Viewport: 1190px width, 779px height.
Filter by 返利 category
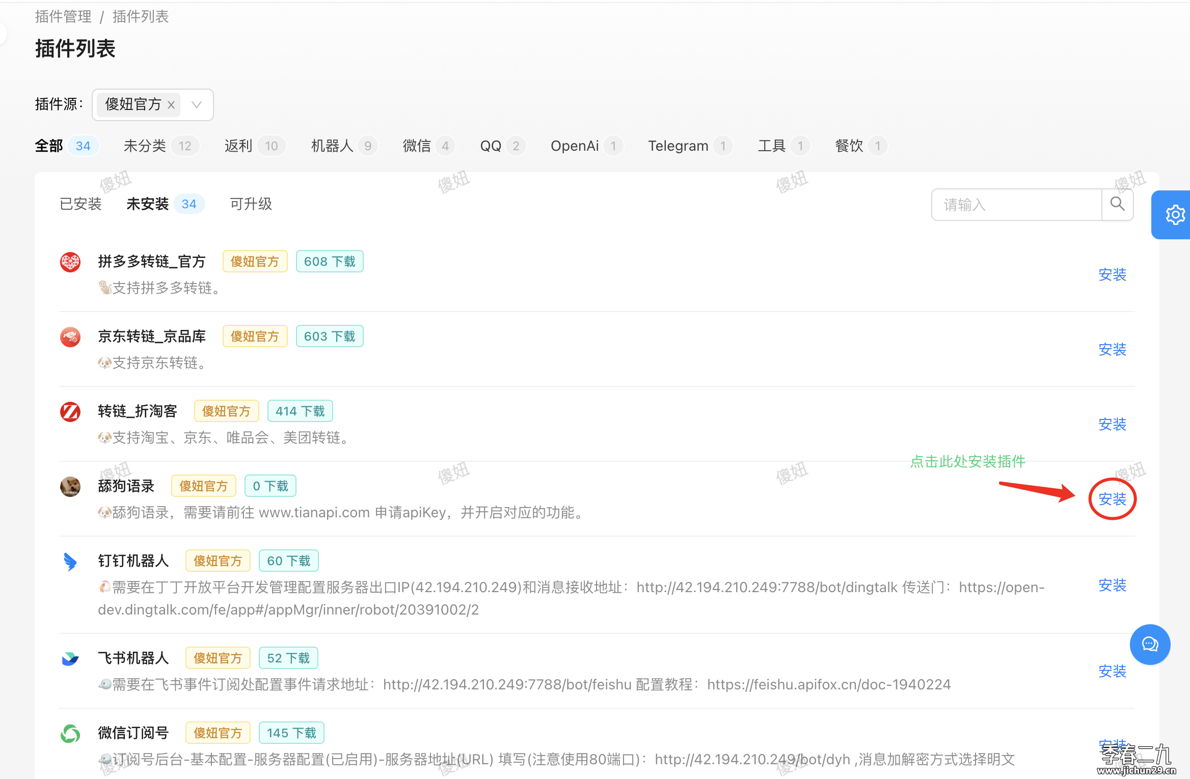(x=238, y=146)
